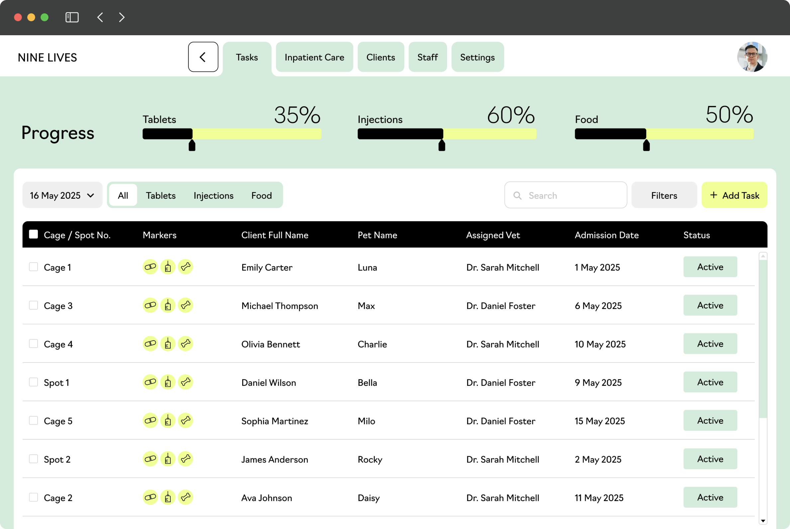
Task: Click the tablet pill marker for Cage 2
Action: [x=150, y=498]
